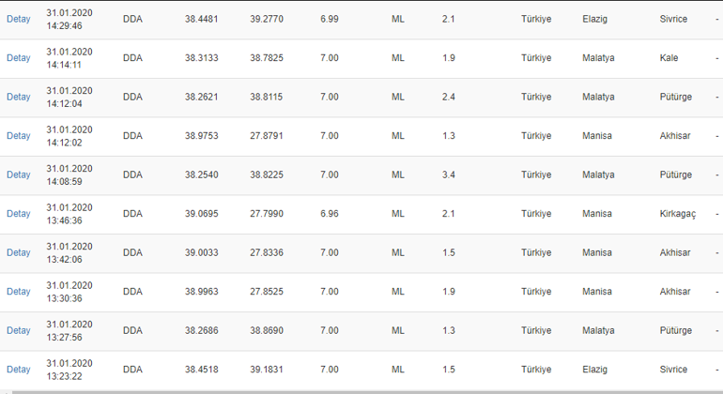
Task: Click the Sivrice cell in last row
Action: 673,370
